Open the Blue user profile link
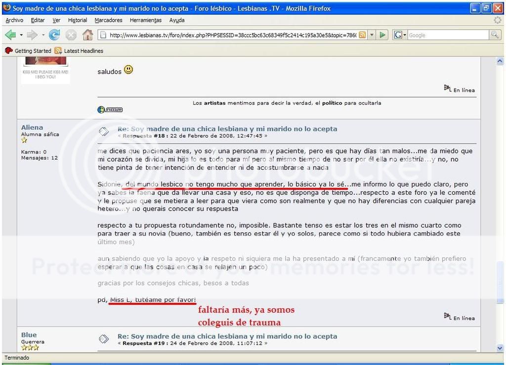 [29, 335]
